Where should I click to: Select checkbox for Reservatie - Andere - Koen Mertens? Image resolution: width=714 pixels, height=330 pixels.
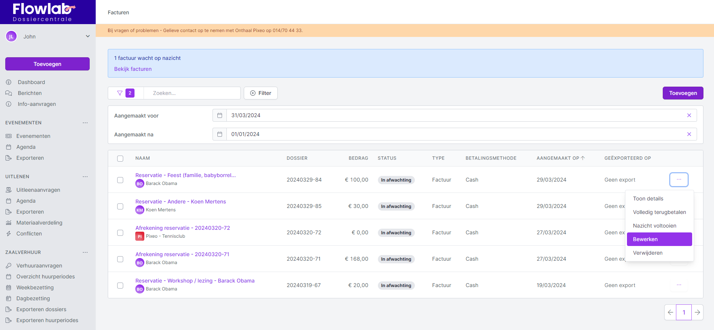[120, 206]
